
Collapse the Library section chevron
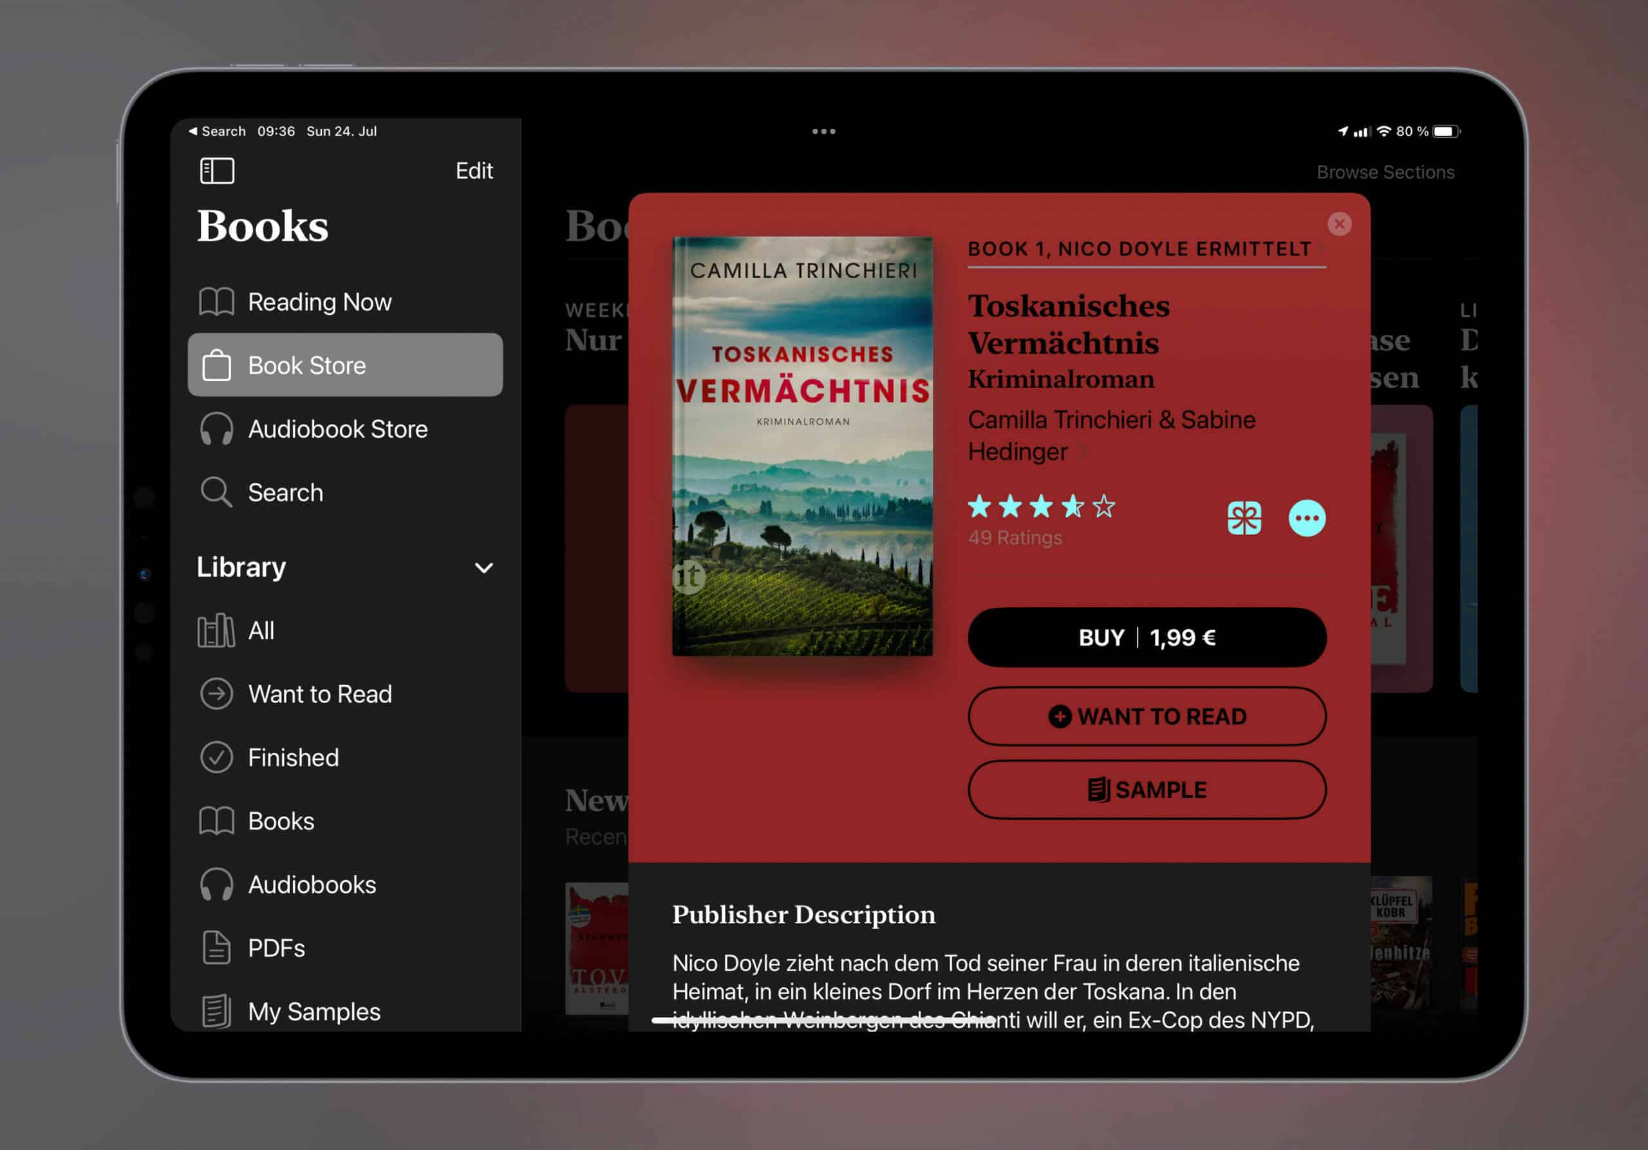point(483,568)
